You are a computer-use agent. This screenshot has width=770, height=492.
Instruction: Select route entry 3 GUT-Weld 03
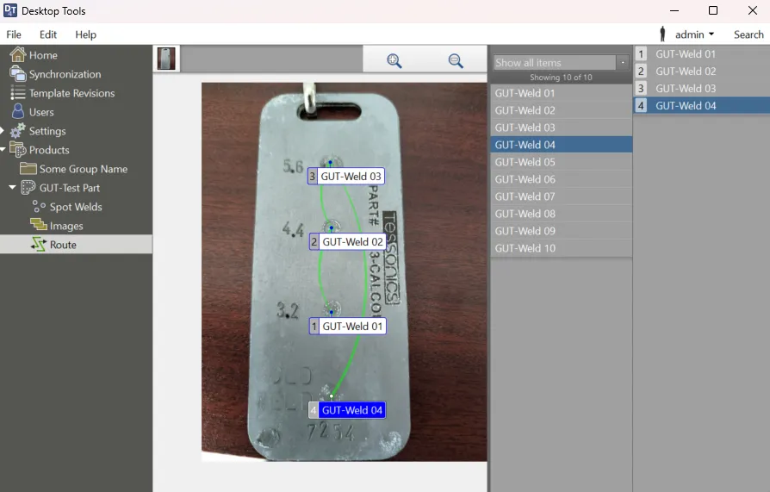click(x=702, y=89)
